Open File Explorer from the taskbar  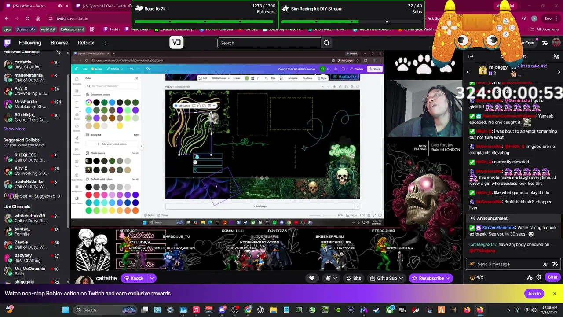pos(274,310)
